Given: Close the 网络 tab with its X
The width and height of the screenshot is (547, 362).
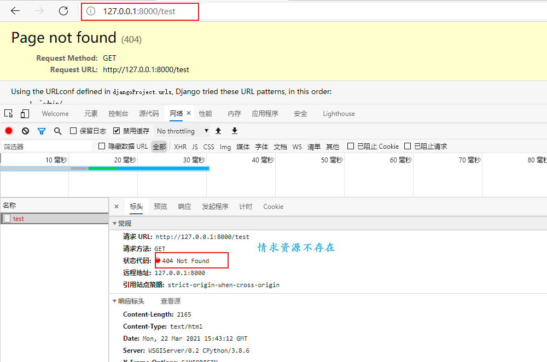Looking at the screenshot, I should 189,113.
